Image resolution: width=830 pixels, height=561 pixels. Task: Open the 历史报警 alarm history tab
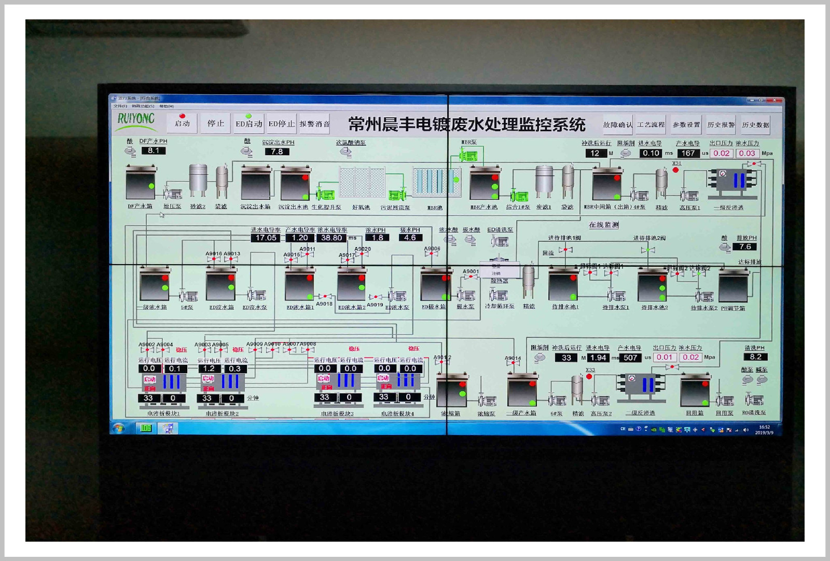[721, 125]
